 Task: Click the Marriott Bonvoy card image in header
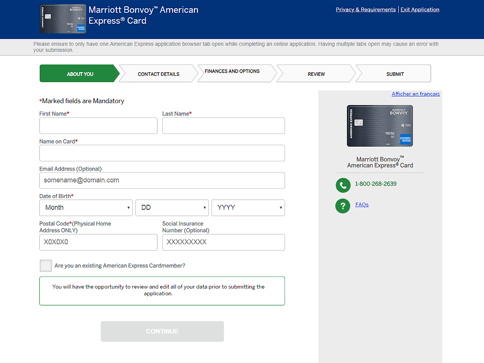coord(63,19)
